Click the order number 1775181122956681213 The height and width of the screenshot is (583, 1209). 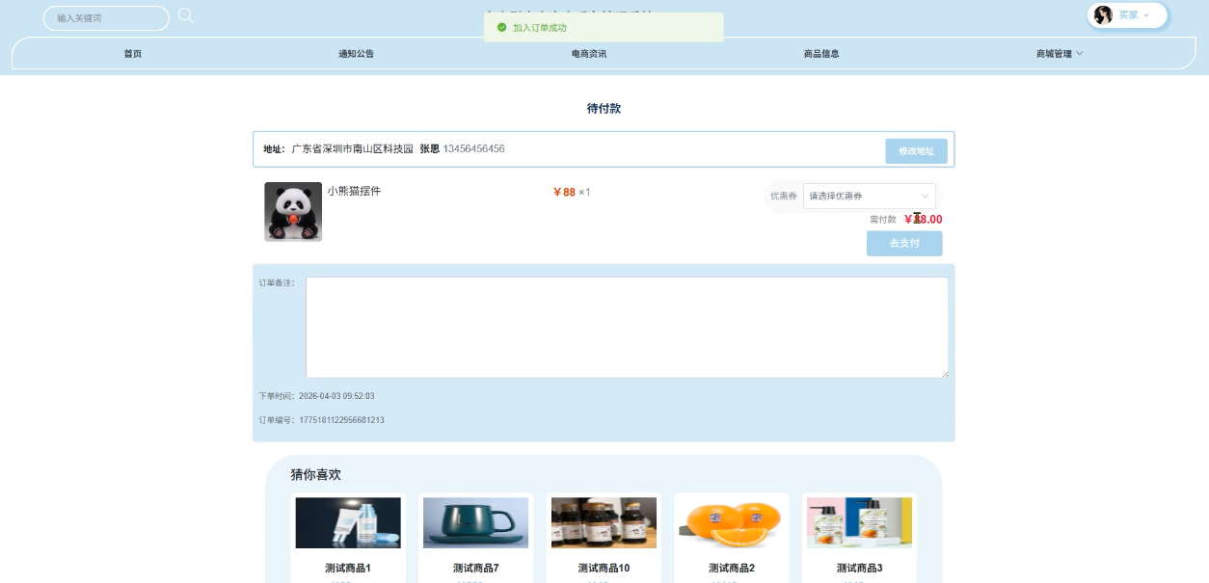coord(342,420)
